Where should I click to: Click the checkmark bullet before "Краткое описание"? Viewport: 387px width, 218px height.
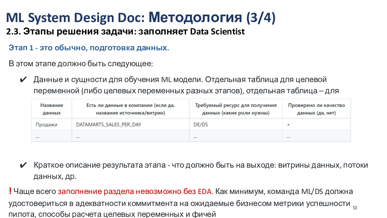(22, 165)
